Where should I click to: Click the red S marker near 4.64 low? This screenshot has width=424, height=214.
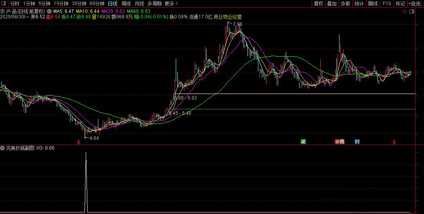pyautogui.click(x=79, y=142)
